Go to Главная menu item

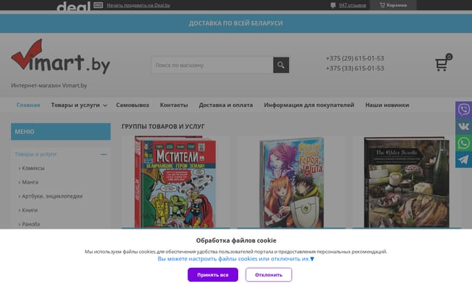tap(28, 105)
